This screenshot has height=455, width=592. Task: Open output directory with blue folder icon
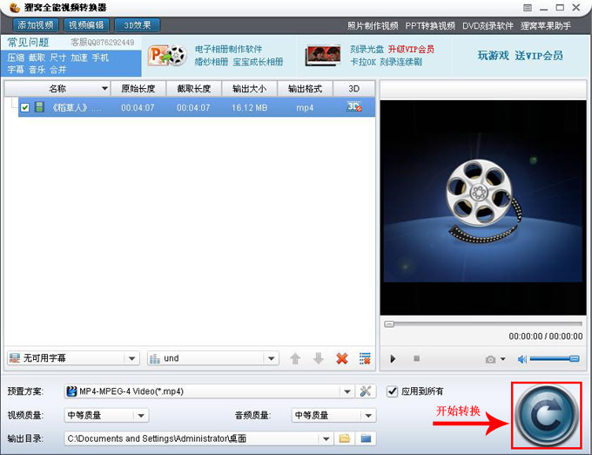coord(366,438)
